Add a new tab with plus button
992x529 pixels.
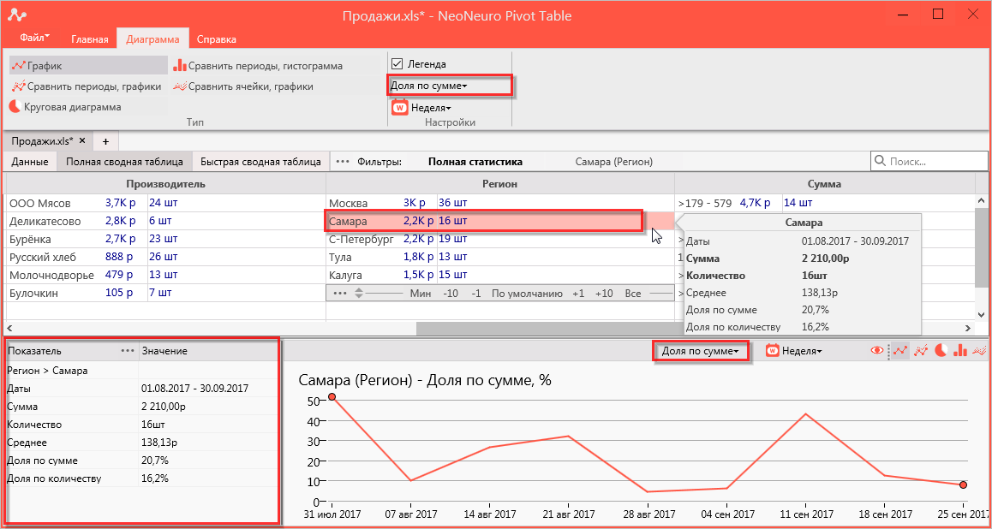[x=105, y=140]
